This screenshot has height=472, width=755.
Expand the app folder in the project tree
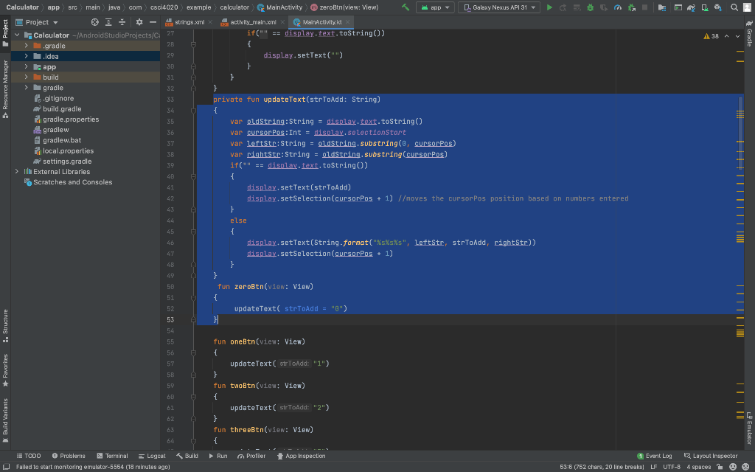27,67
